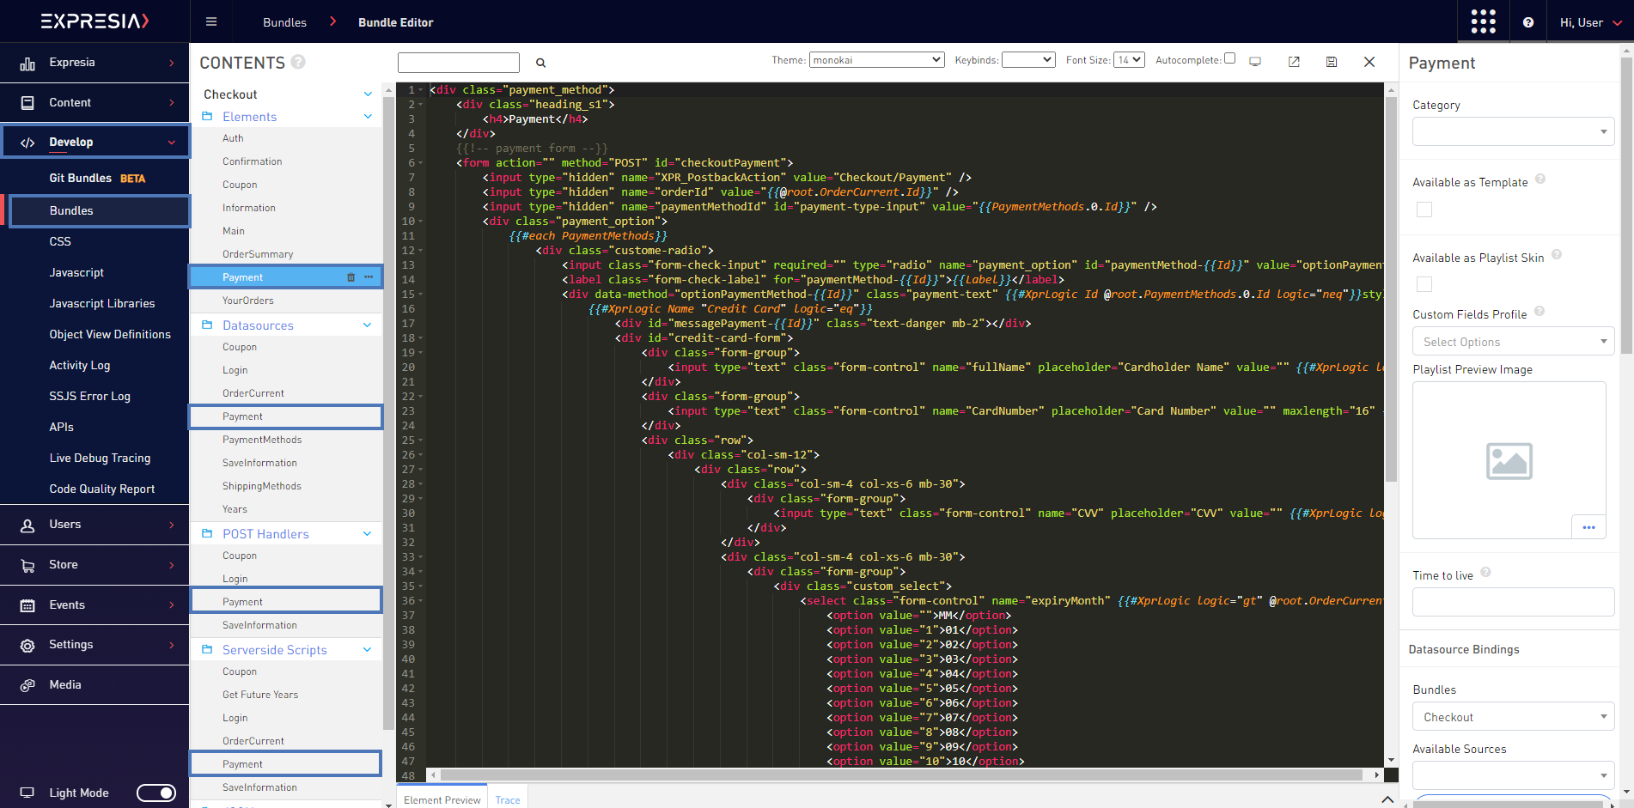Viewport: 1634px width, 808px height.
Task: Click the monitor preview icon
Action: coord(1255,62)
